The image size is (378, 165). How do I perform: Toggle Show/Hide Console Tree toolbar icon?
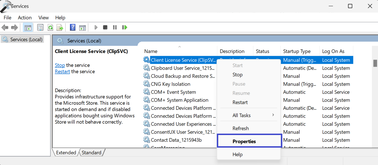(28, 27)
